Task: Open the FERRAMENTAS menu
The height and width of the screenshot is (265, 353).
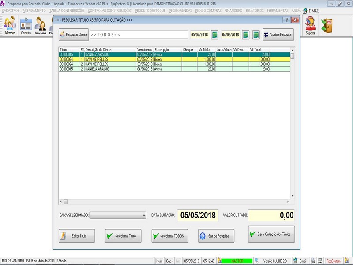Action: point(278,11)
